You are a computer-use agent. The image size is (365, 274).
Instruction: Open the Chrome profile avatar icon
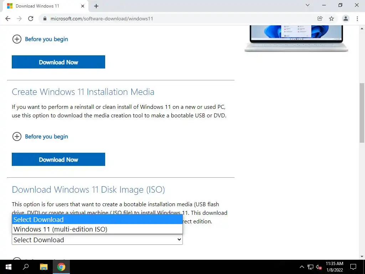point(346,19)
